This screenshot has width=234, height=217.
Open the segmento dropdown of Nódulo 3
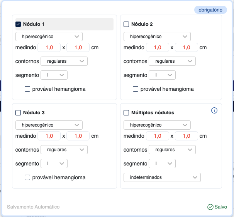pos(54,164)
